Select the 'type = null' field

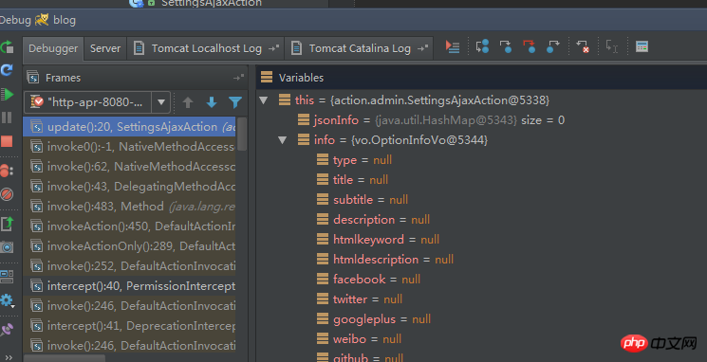[x=354, y=160]
